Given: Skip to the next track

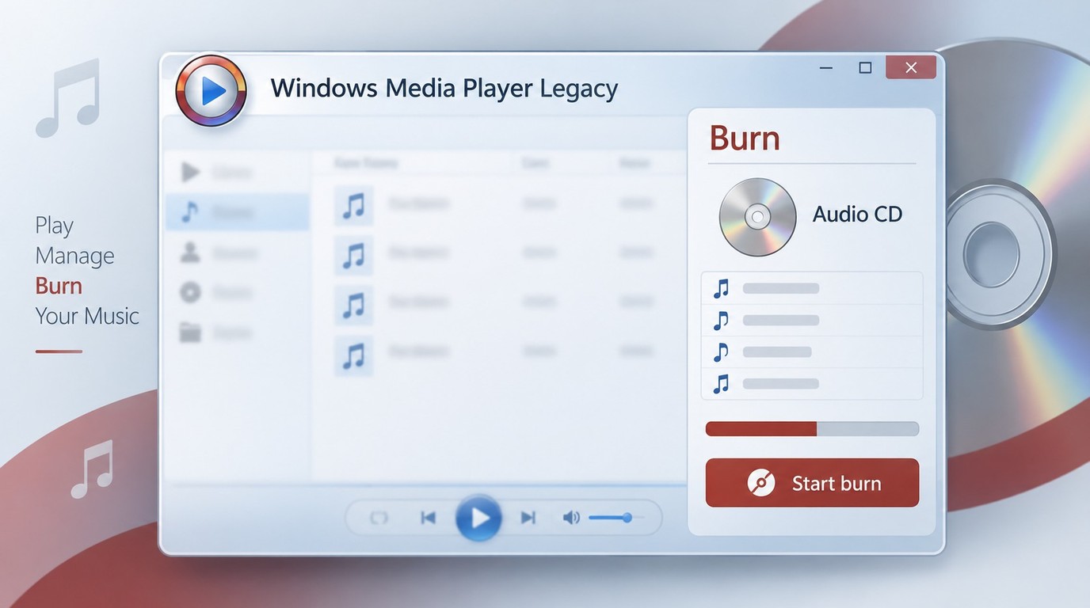Looking at the screenshot, I should 528,518.
